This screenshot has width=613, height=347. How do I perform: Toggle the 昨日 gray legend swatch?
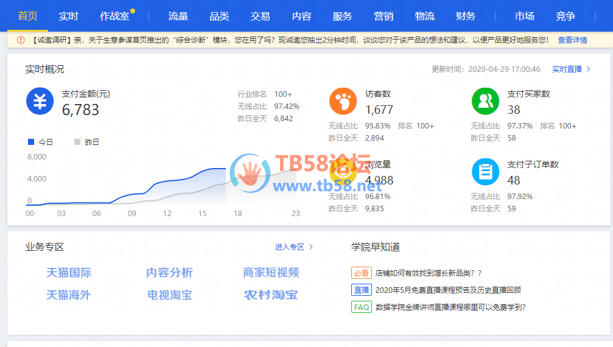[x=77, y=142]
